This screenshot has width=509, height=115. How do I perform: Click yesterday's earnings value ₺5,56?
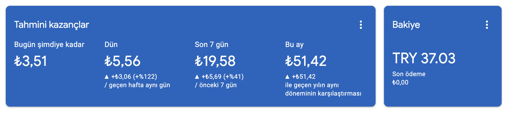(122, 61)
